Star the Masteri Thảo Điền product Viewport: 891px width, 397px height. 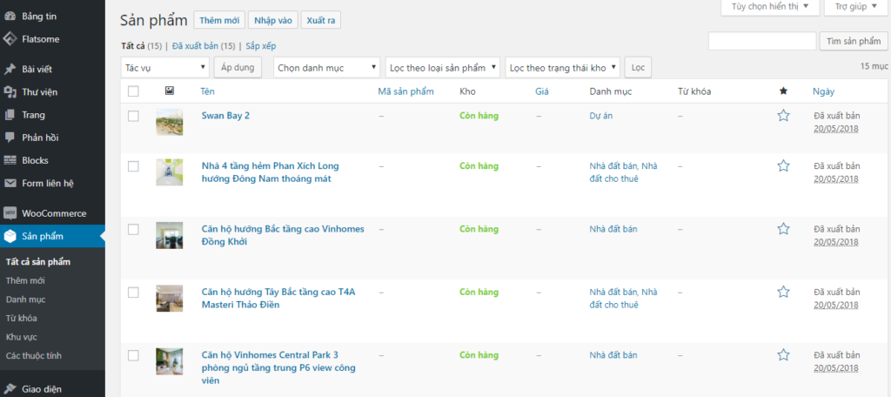tap(783, 293)
